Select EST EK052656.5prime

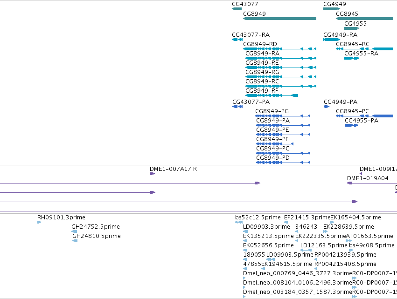click(x=268, y=245)
